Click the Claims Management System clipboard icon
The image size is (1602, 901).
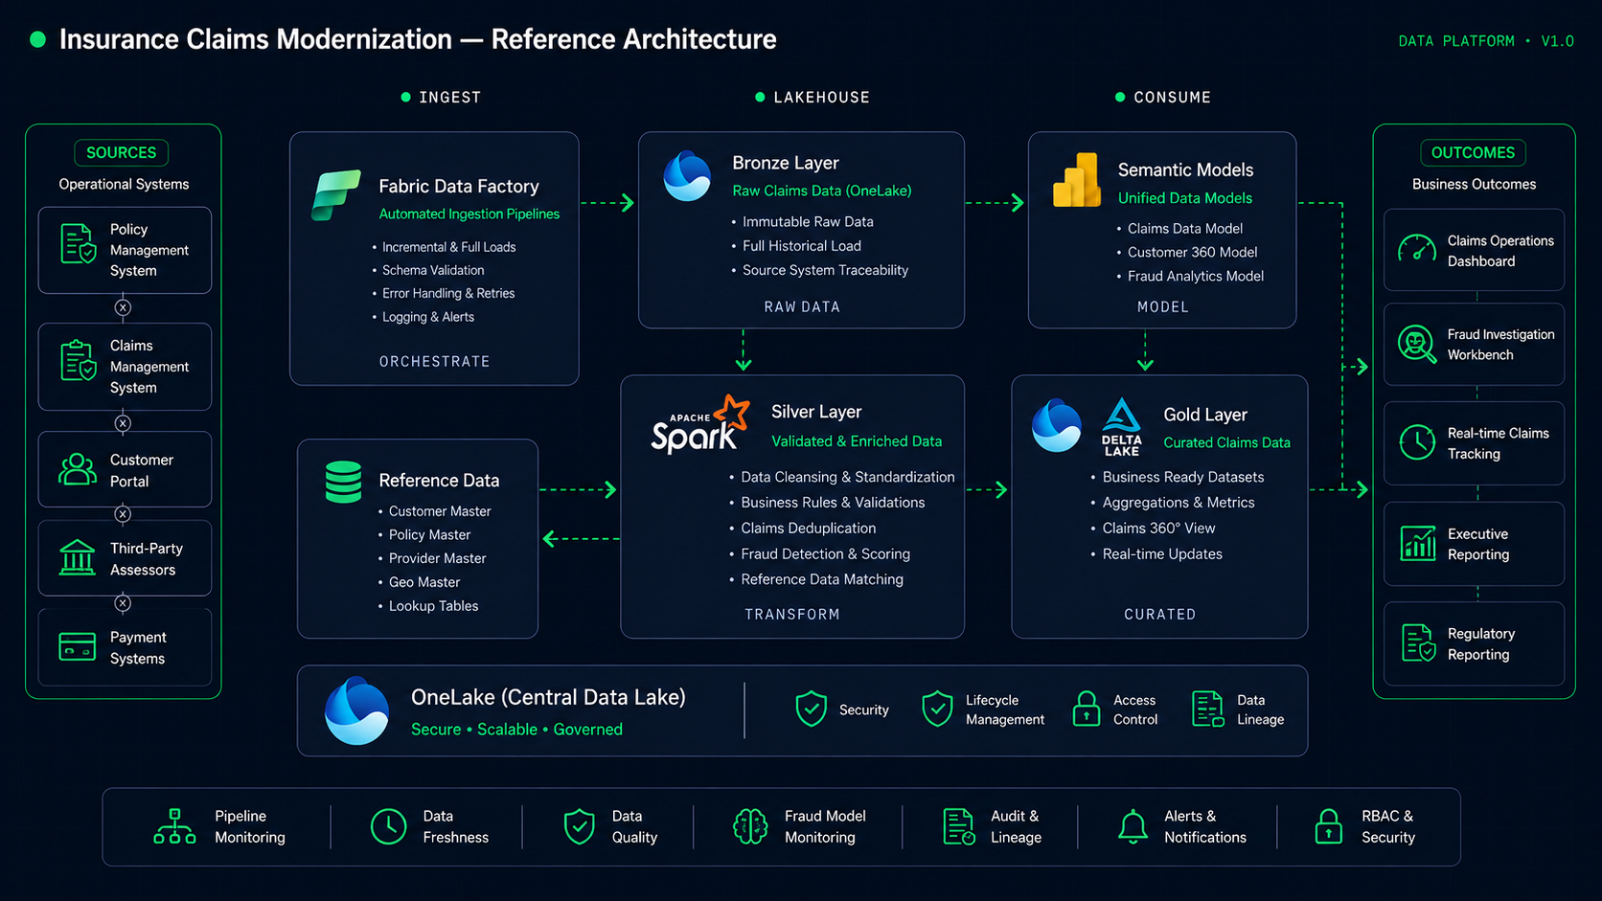click(x=78, y=360)
